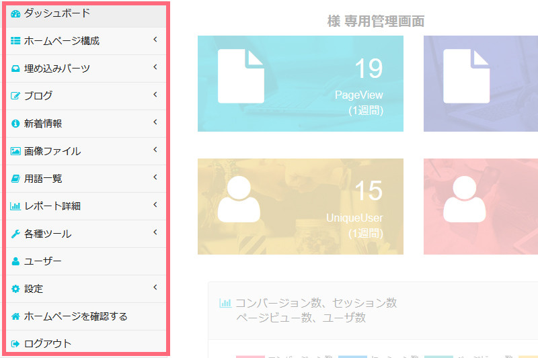Expand the 各種ツール submenu chevron
The width and height of the screenshot is (538, 358).
(155, 232)
